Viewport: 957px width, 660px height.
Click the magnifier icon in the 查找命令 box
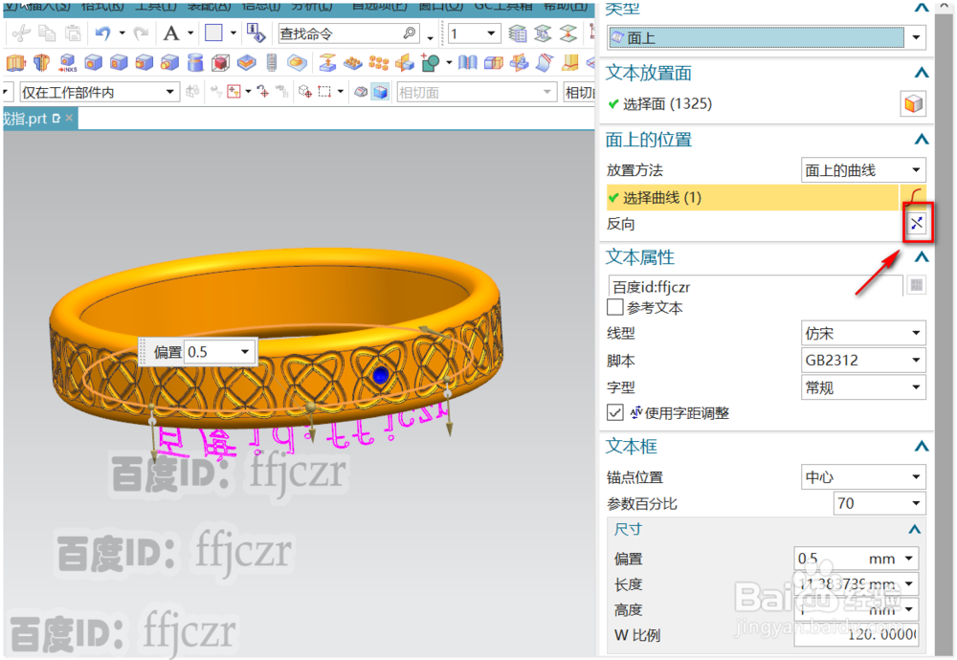pos(409,33)
